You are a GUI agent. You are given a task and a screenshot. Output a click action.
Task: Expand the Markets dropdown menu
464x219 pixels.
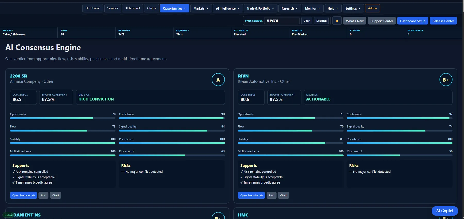click(201, 8)
